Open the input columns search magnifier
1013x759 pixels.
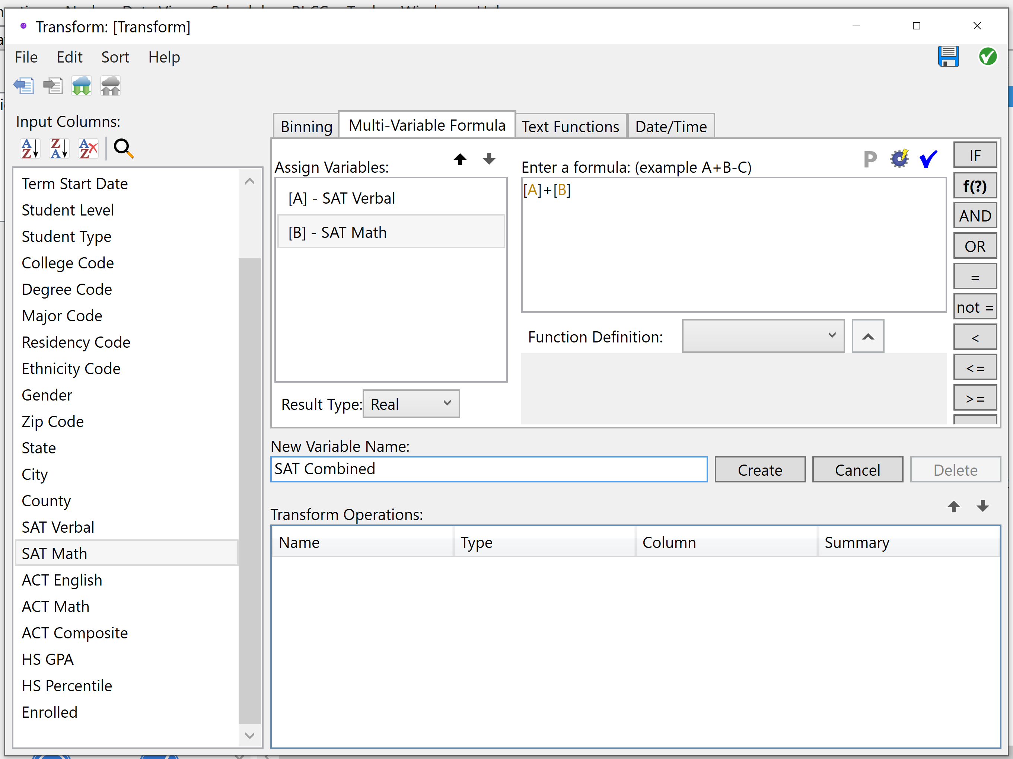click(123, 149)
